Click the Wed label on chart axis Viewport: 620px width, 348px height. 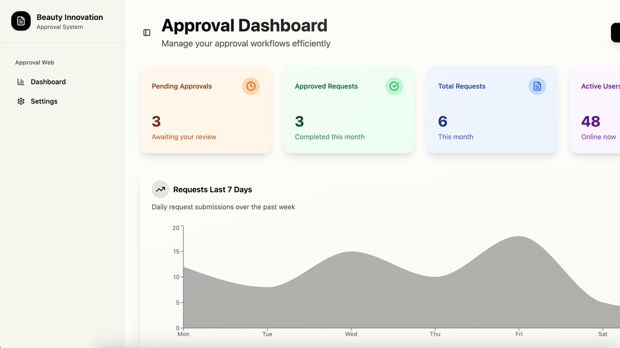click(351, 334)
